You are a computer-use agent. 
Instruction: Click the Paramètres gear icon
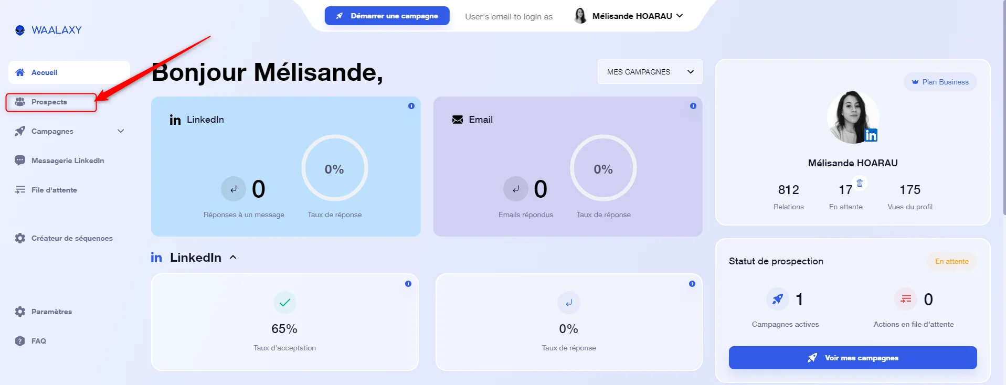20,312
